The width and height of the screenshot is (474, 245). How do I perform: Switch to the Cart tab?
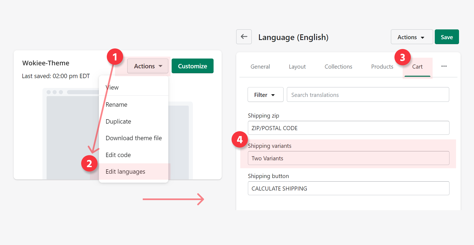417,67
